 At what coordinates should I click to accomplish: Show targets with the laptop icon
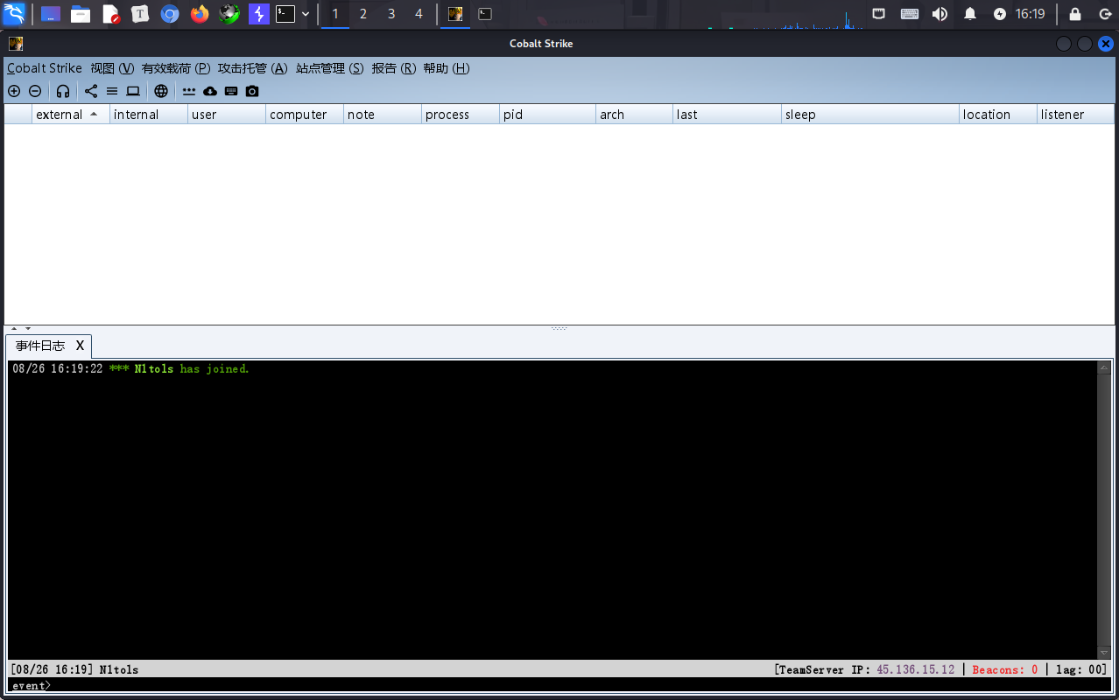pyautogui.click(x=133, y=91)
